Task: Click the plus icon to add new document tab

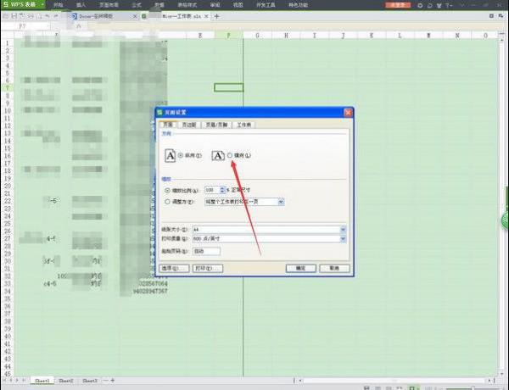Action: (217, 16)
